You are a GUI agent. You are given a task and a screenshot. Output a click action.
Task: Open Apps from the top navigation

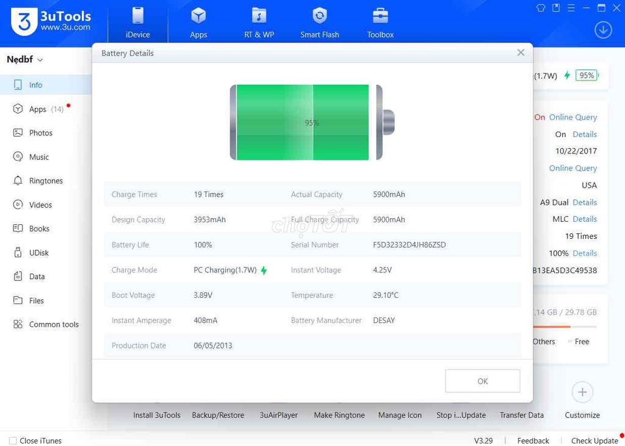point(198,20)
